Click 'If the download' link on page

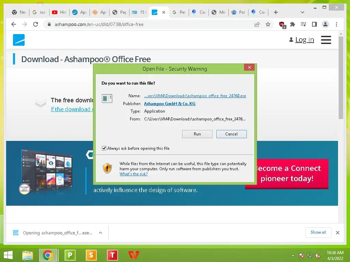(71, 109)
